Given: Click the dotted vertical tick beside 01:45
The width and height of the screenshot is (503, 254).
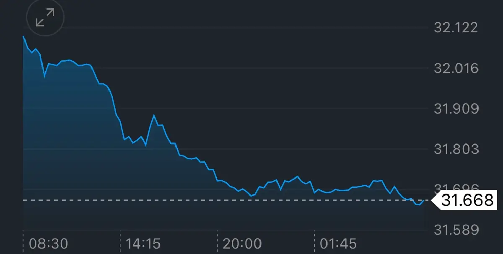Looking at the screenshot, I should point(314,241).
